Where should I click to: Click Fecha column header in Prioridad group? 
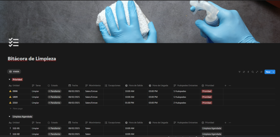(x=75, y=85)
